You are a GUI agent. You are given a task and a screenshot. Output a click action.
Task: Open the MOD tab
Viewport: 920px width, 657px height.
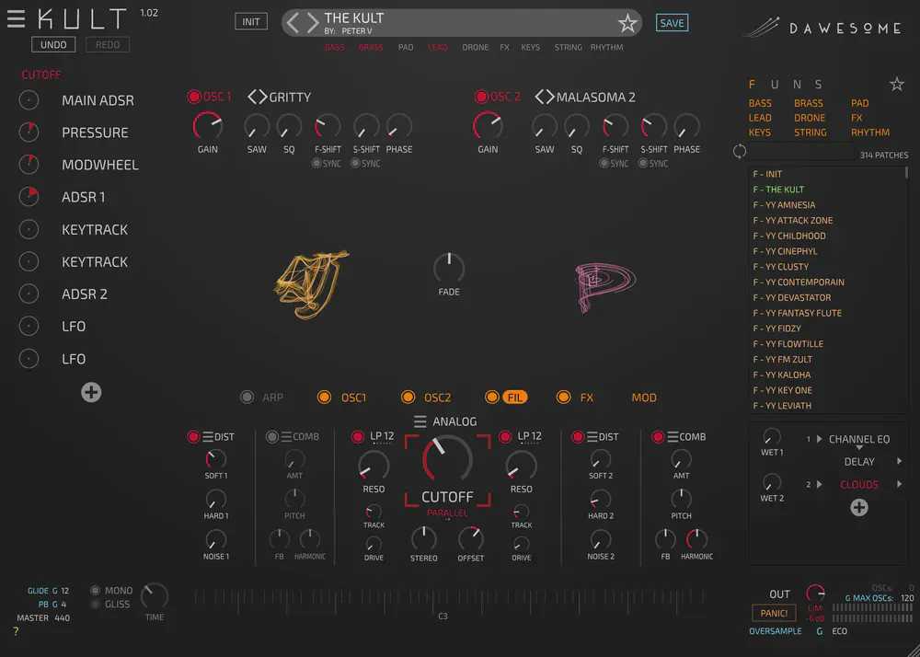pyautogui.click(x=644, y=398)
